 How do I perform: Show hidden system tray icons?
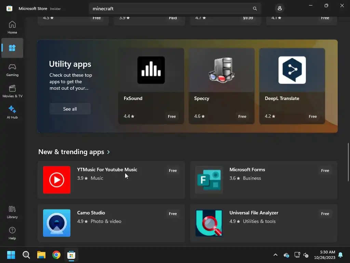(x=275, y=255)
